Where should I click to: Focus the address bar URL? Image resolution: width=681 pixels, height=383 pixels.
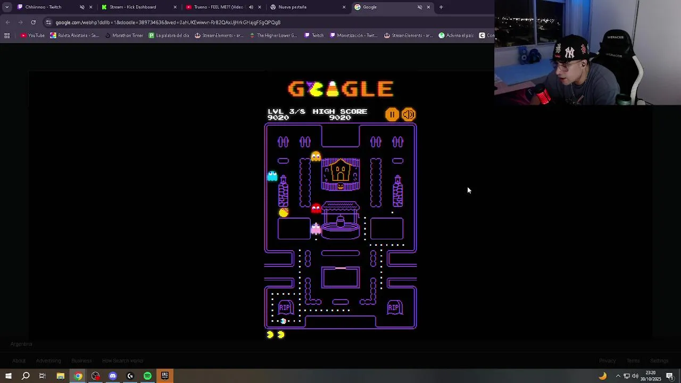(x=168, y=22)
